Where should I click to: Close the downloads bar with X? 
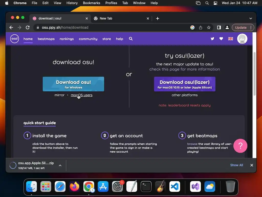coord(252,165)
